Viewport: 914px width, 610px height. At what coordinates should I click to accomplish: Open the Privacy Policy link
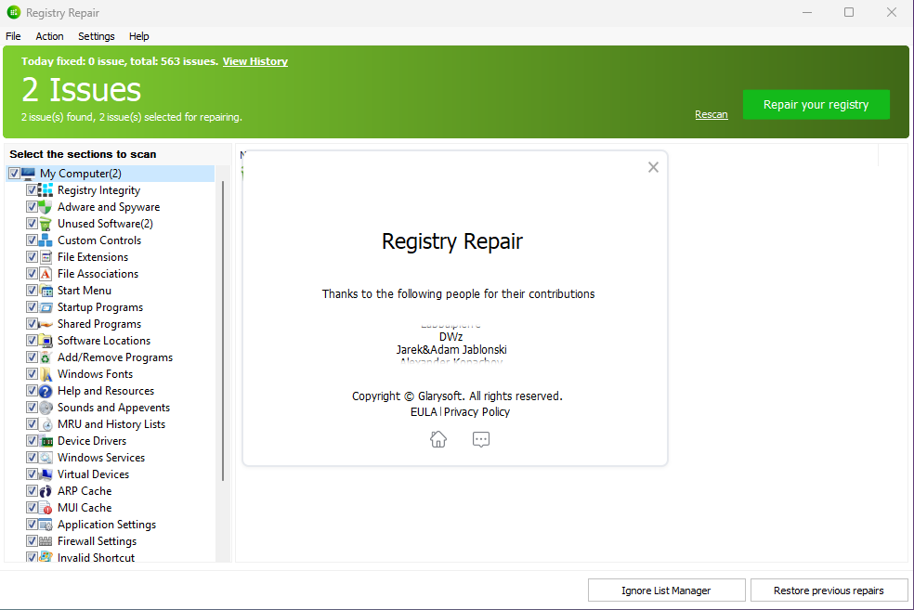pos(477,412)
